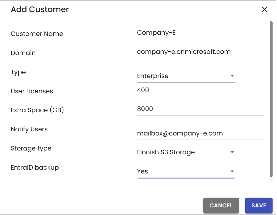Close the Add Customer dialog

tap(264, 9)
